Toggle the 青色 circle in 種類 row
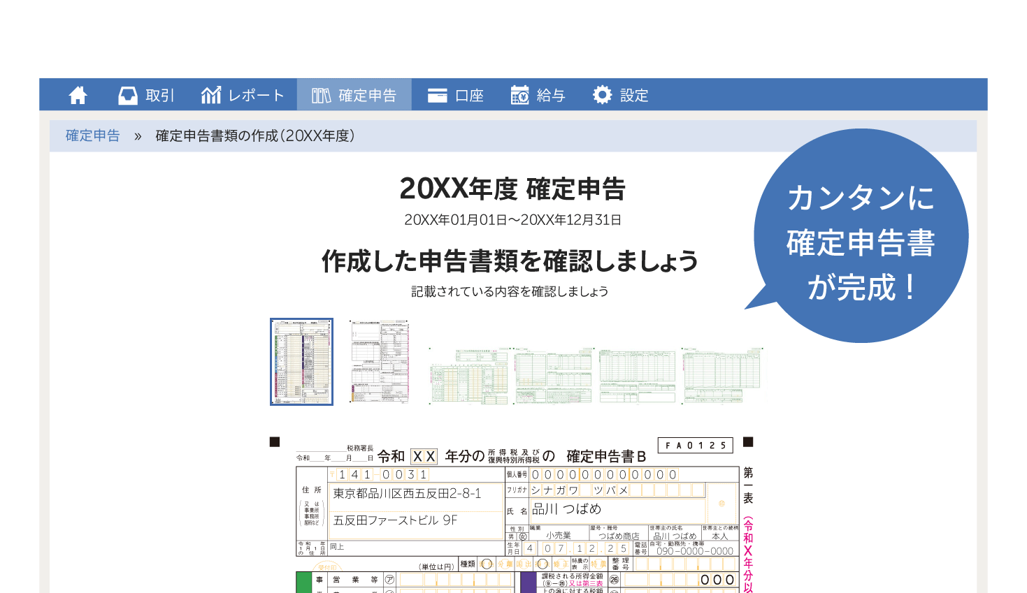 487,564
